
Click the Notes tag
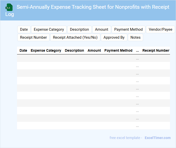[135, 37]
